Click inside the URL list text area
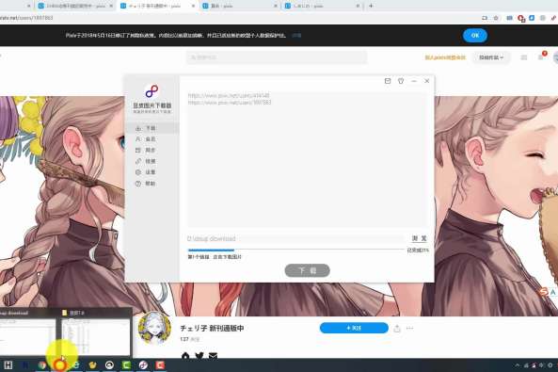The image size is (558, 372). tap(307, 160)
